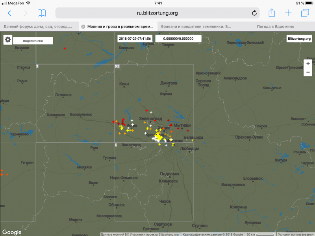This screenshot has width=315, height=236.
Task: Zoom in the map with plus button
Action: (x=308, y=64)
